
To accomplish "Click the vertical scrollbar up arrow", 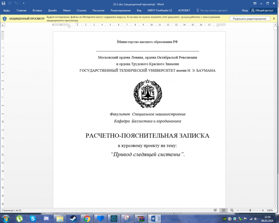I will click(x=276, y=24).
